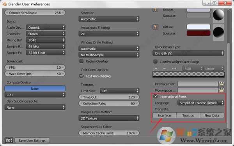Toggle the Region Overlap checkbox
234x146 pixels.
pyautogui.click(x=82, y=61)
